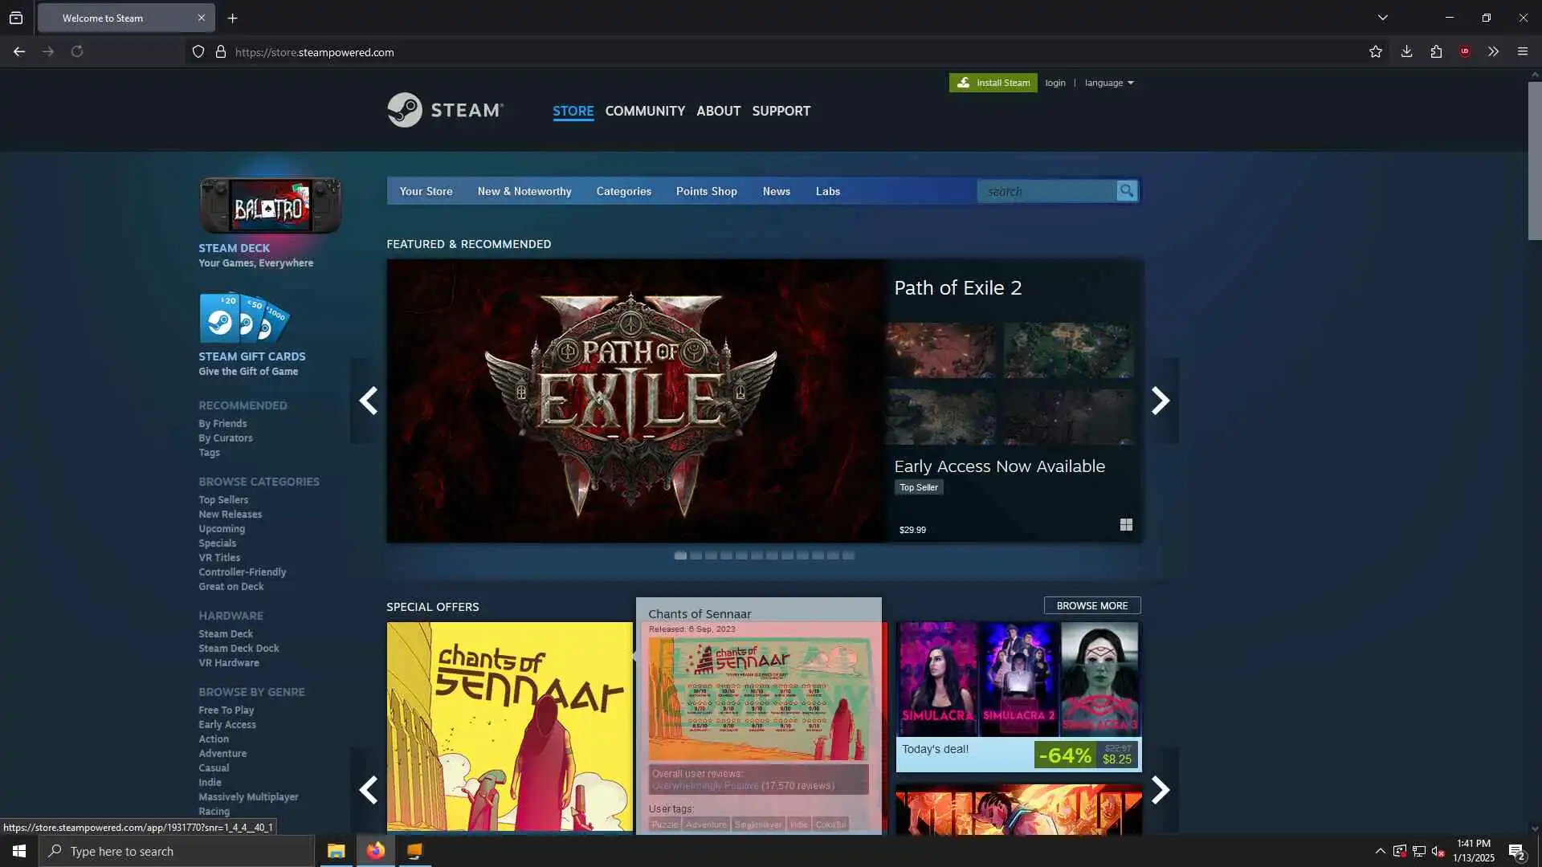Expand list all tabs chevron

[x=1382, y=18]
